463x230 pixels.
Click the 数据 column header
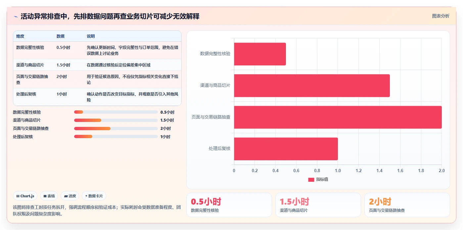(x=61, y=36)
